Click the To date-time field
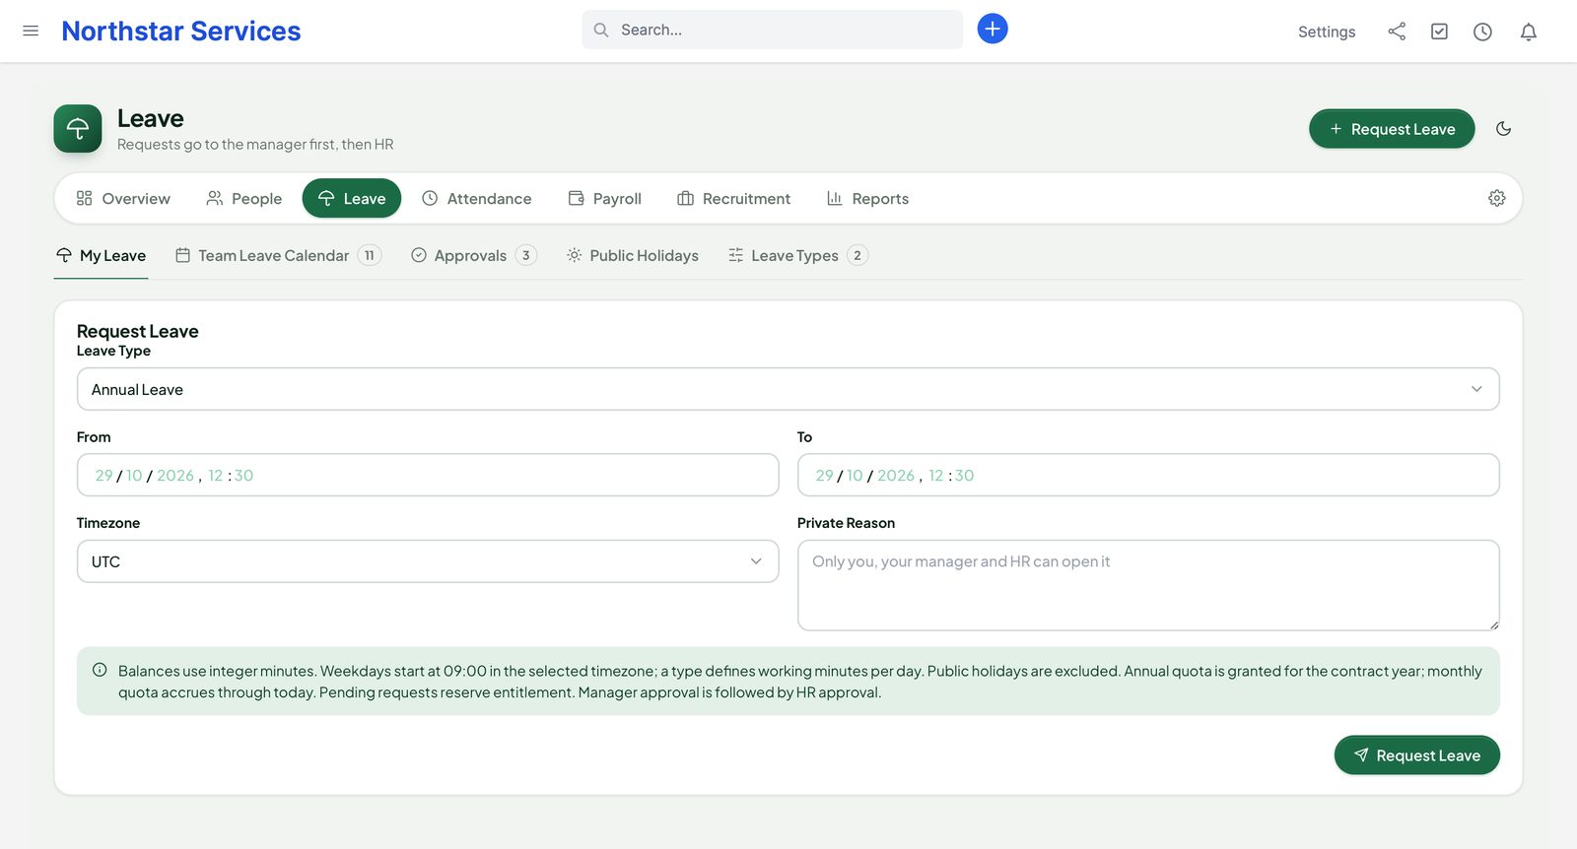Image resolution: width=1577 pixels, height=849 pixels. click(x=1148, y=475)
